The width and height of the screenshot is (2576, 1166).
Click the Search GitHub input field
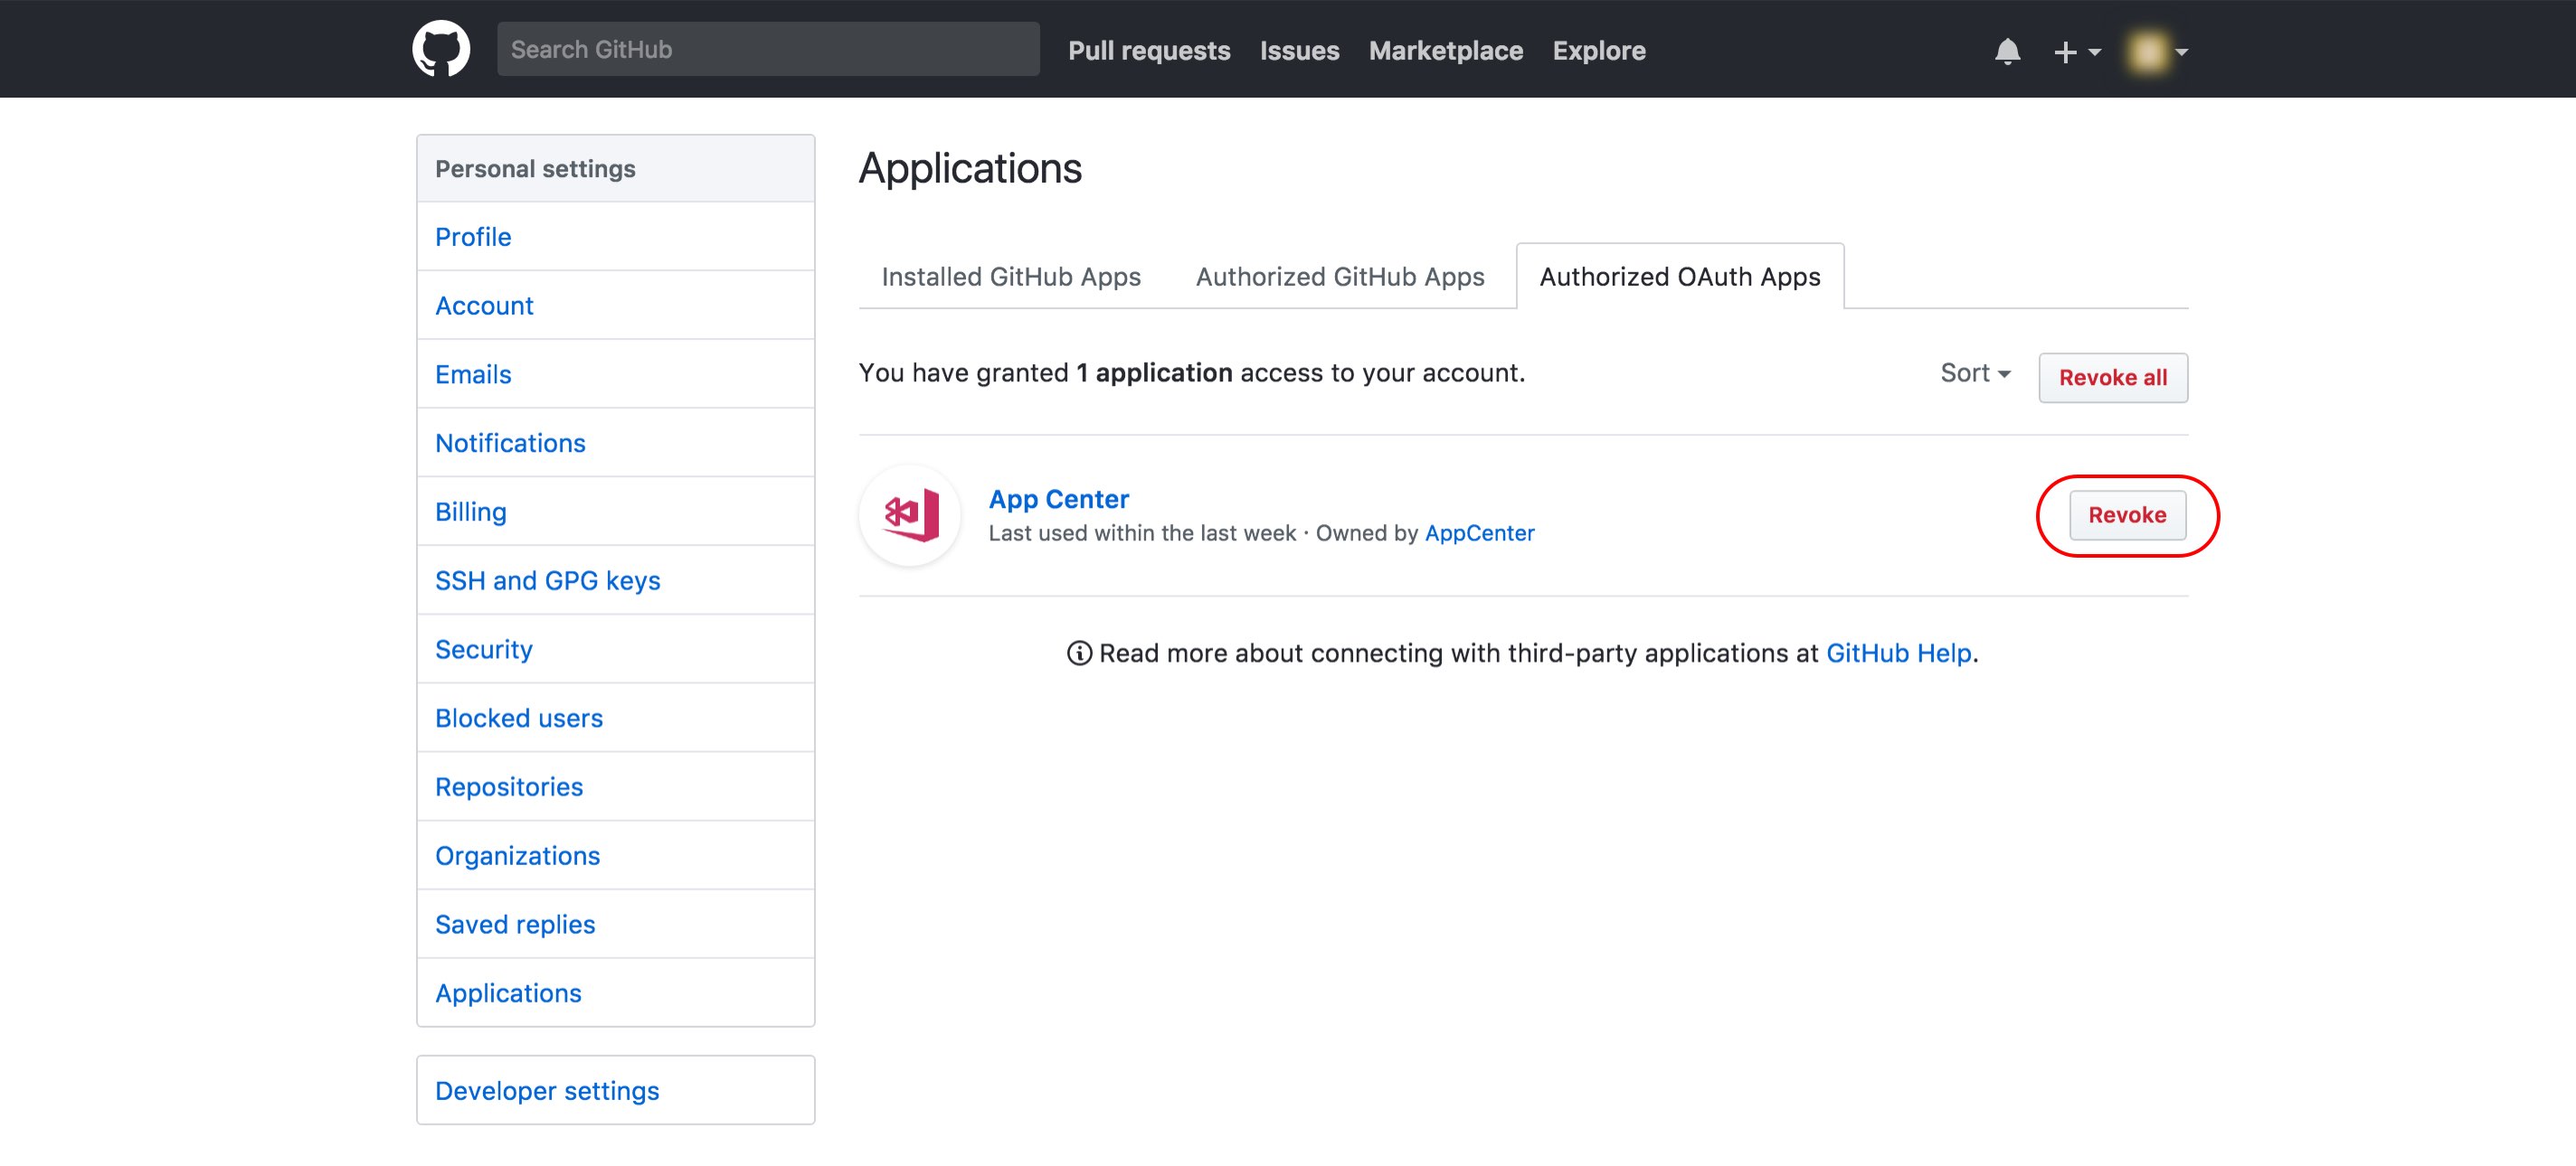coord(767,48)
